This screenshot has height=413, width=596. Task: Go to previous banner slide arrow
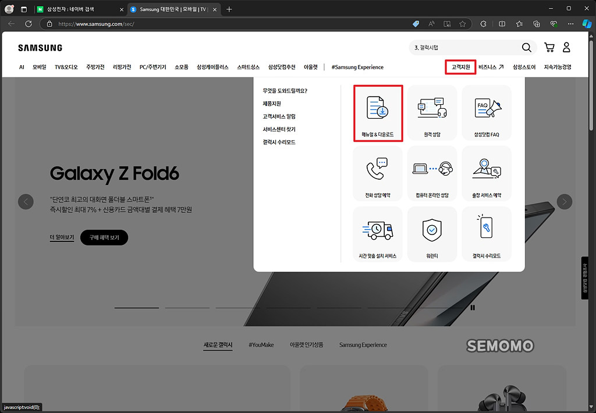(x=26, y=202)
